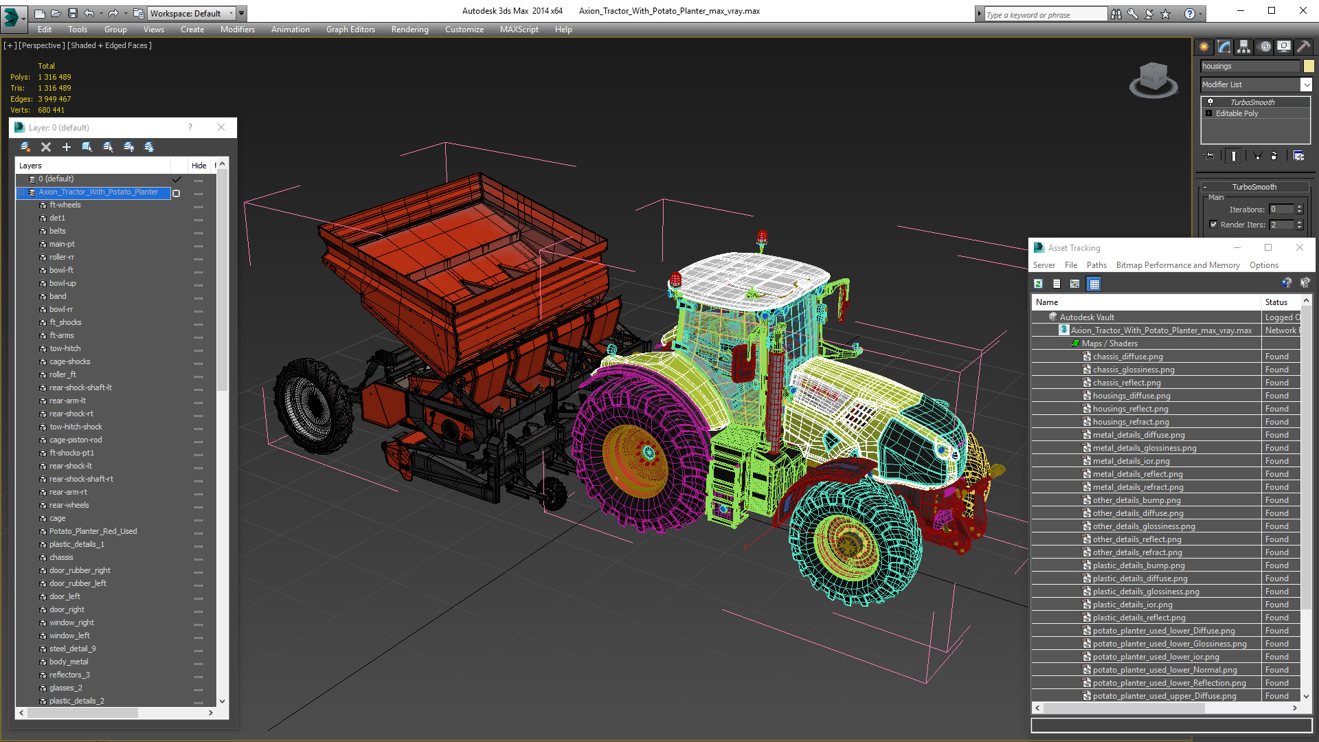Open Redo history dropdown arrow

125,13
